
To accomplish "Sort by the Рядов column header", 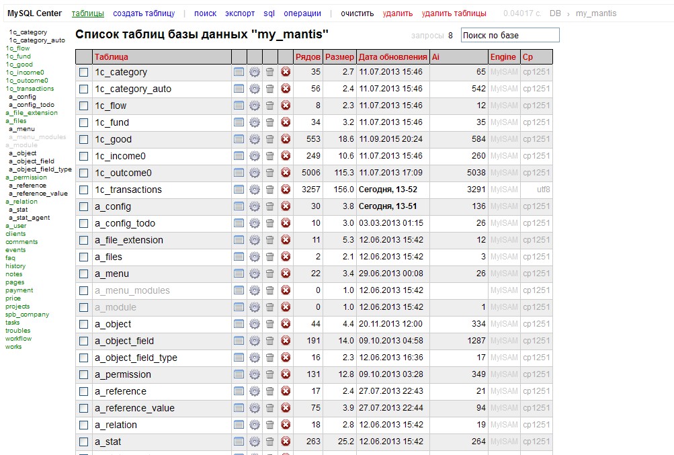I will [308, 56].
